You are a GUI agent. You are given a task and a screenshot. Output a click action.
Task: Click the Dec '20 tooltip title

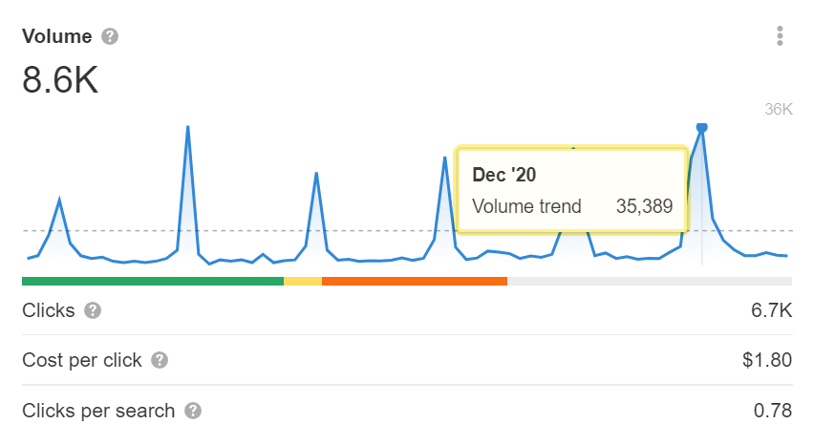[503, 175]
